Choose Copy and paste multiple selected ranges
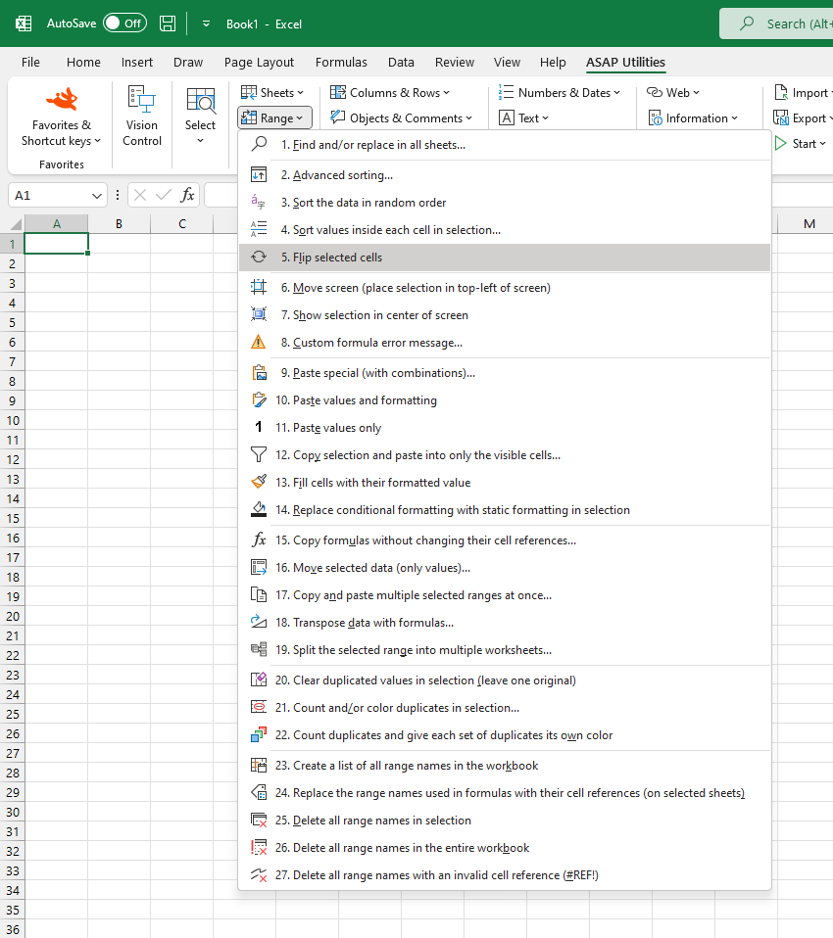833x938 pixels. click(505, 594)
